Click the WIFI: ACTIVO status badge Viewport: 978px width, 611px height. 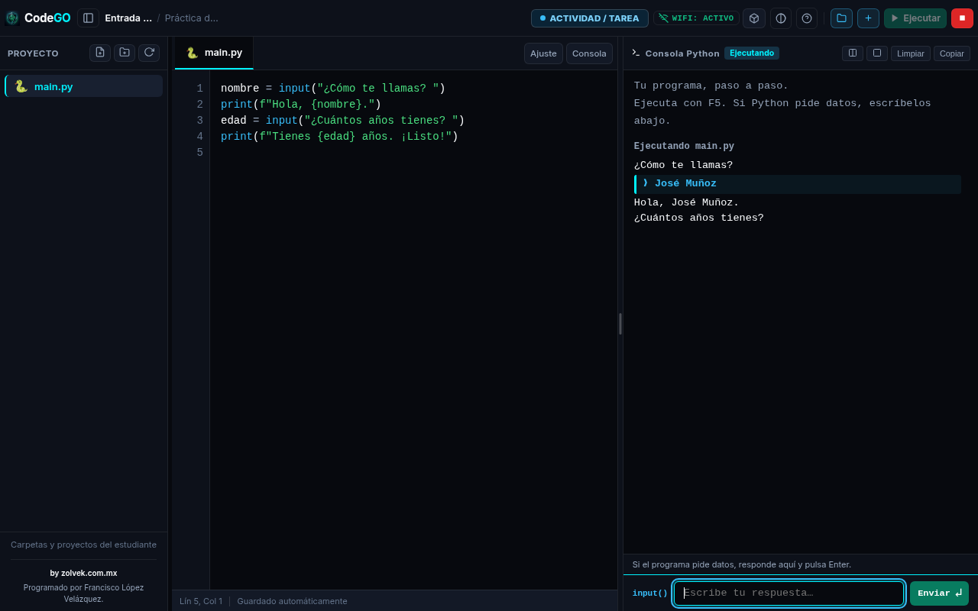pyautogui.click(x=696, y=18)
